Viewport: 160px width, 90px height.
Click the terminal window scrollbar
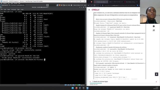tap(85, 47)
